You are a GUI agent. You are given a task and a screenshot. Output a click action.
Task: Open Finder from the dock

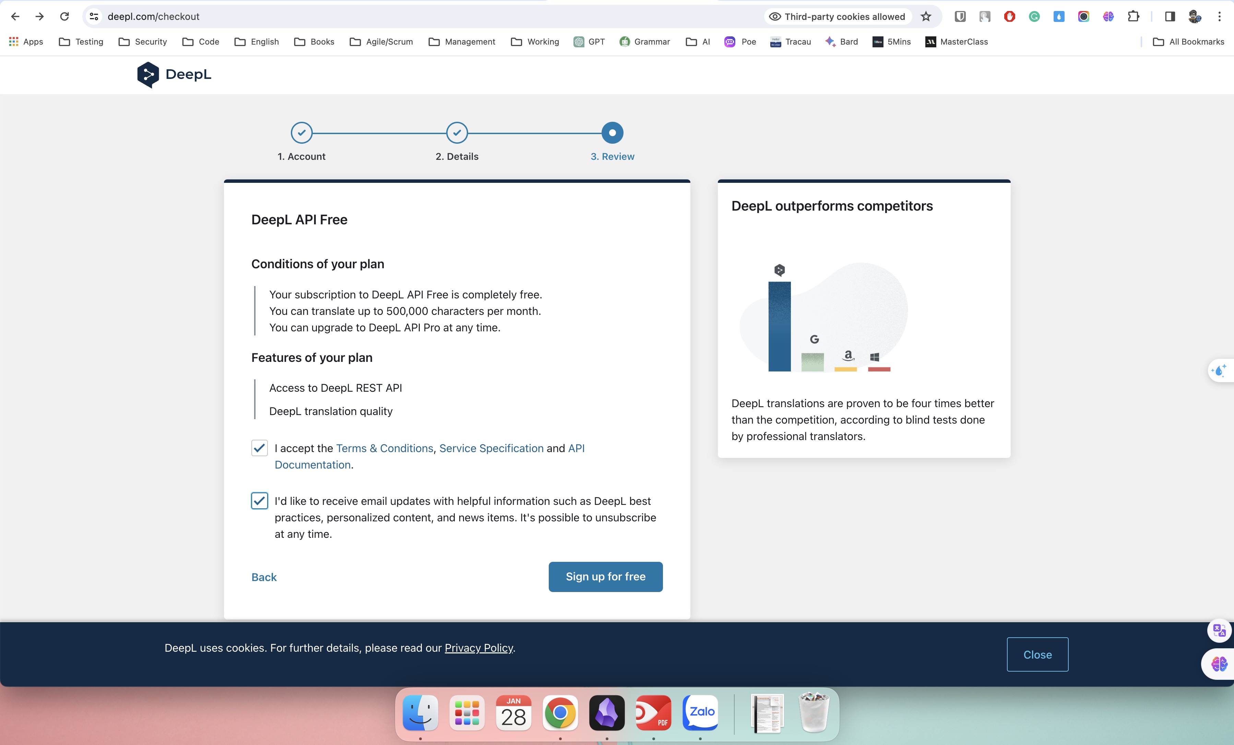420,712
